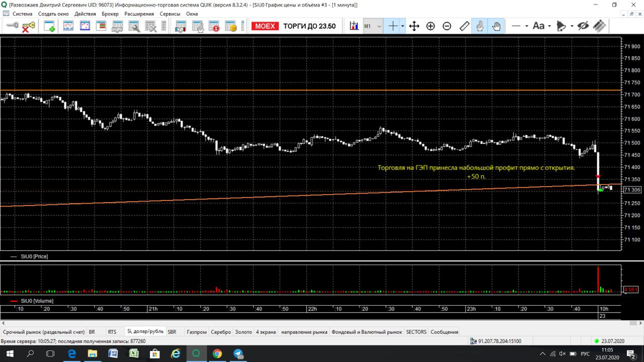Click the zoom in plus icon
This screenshot has height=362, width=644.
pyautogui.click(x=430, y=26)
